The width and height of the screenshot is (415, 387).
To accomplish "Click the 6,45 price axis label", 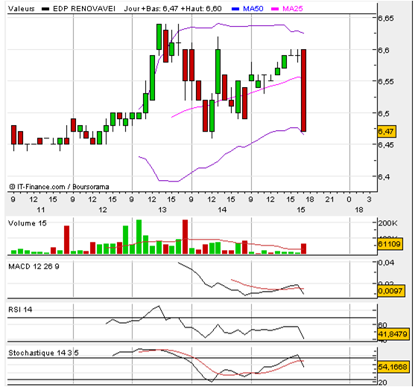I will click(x=386, y=145).
